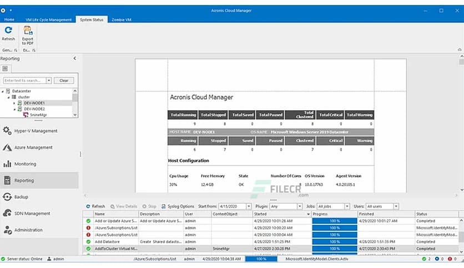Open the Start from date dropdown
Screen dimensions: 464x268
(249, 207)
